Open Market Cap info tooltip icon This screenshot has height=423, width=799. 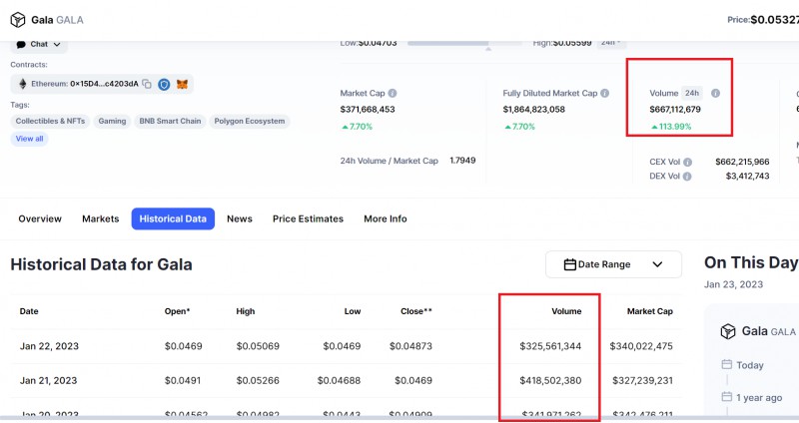click(x=393, y=93)
